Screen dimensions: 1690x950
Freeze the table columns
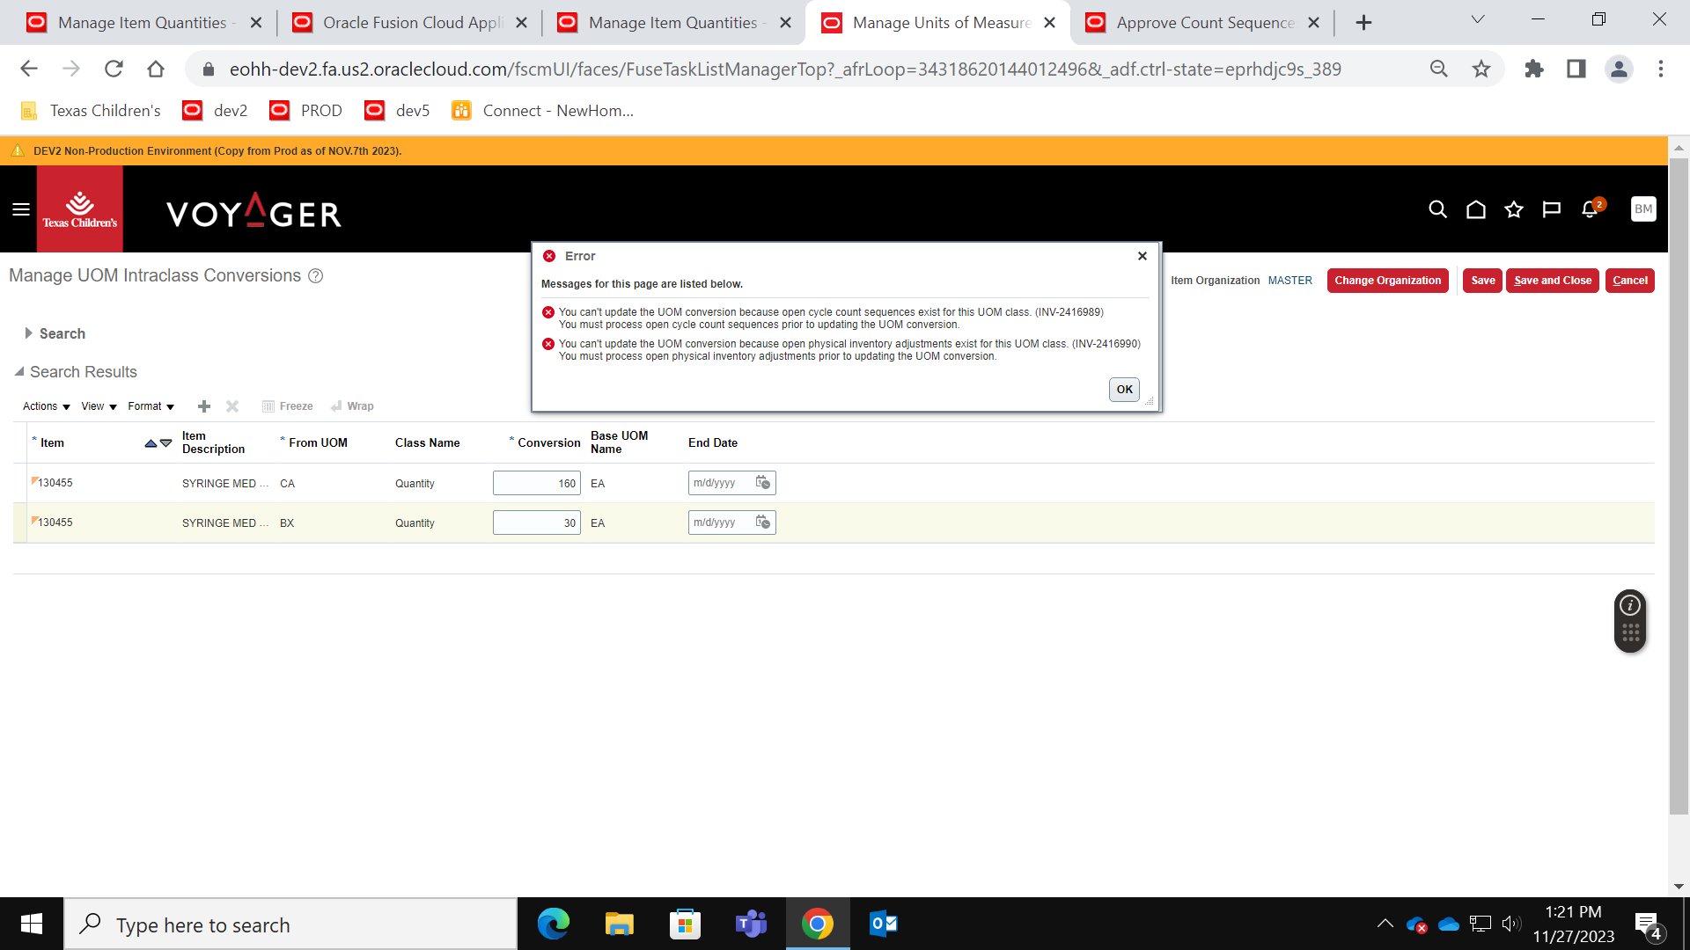click(288, 406)
